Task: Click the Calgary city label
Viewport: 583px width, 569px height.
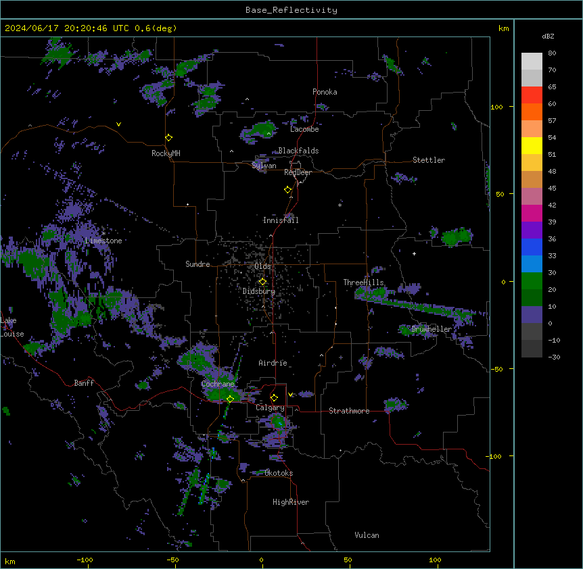Action: 271,407
